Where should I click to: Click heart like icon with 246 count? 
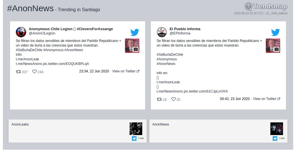point(34,72)
